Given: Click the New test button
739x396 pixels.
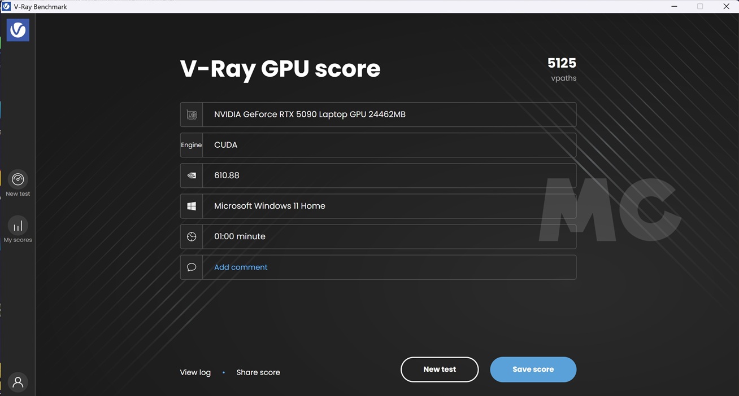Looking at the screenshot, I should [440, 369].
